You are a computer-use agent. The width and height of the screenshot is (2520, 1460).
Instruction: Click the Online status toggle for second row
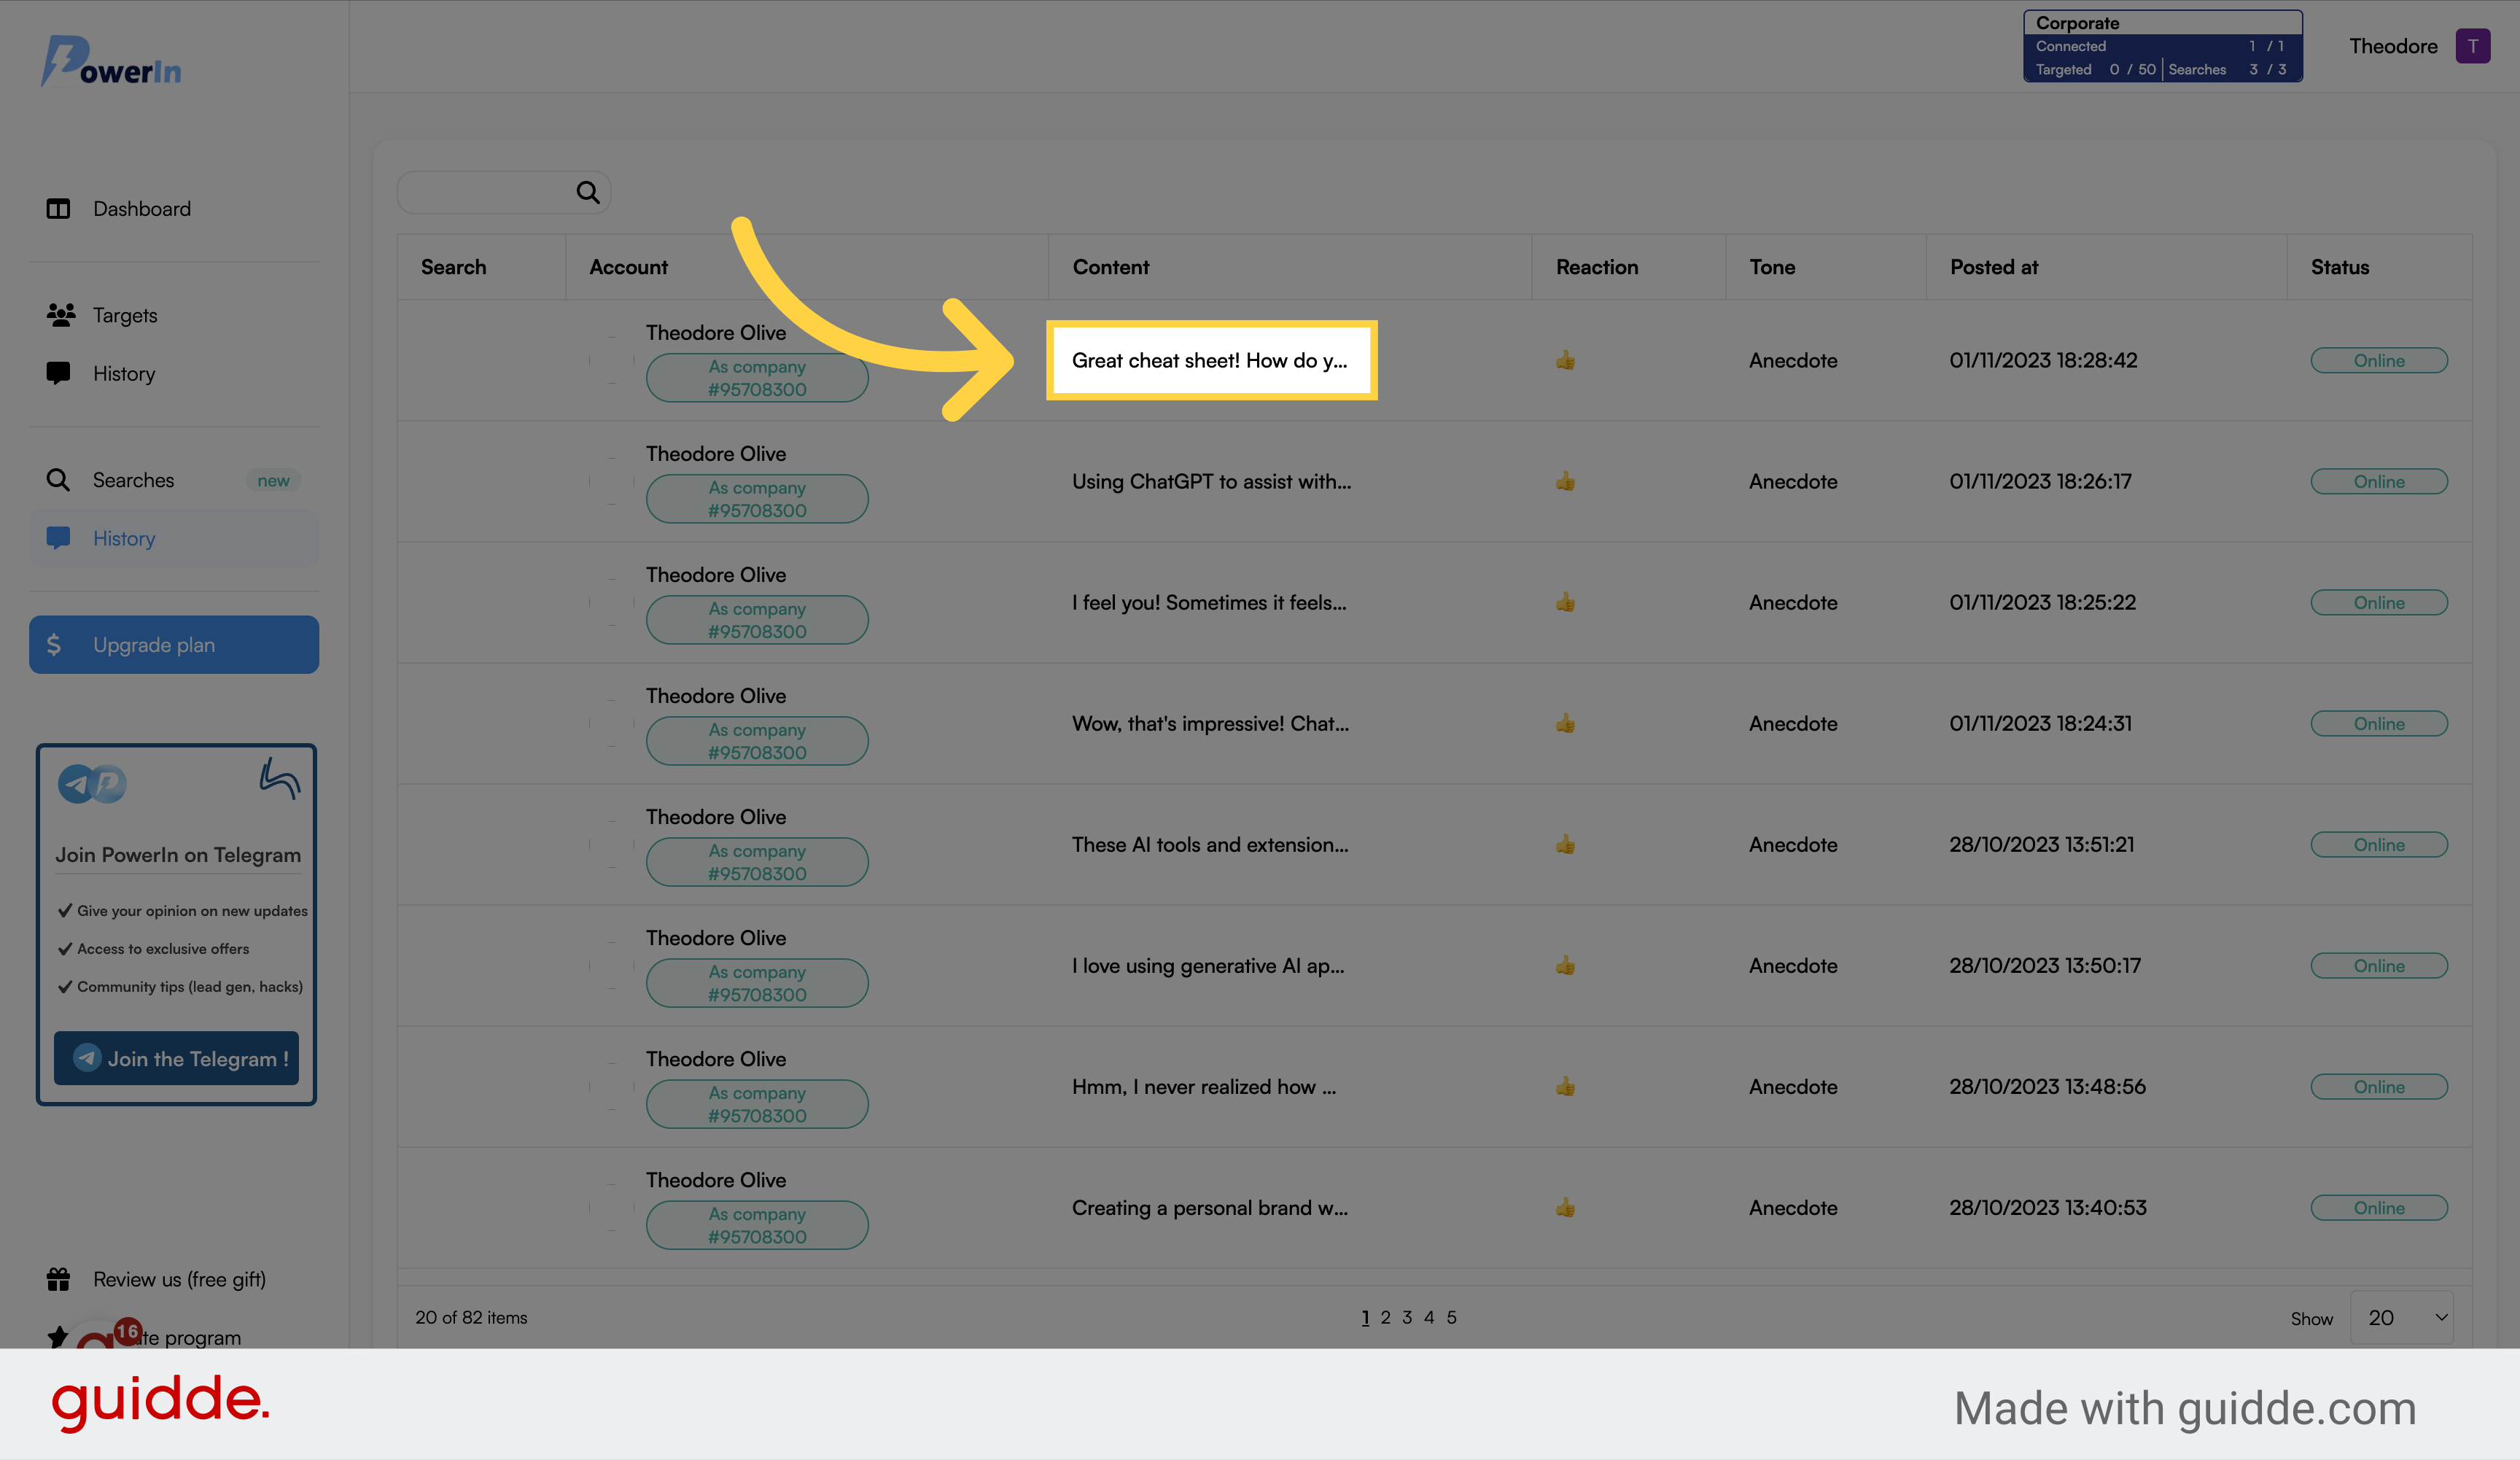(x=2379, y=481)
